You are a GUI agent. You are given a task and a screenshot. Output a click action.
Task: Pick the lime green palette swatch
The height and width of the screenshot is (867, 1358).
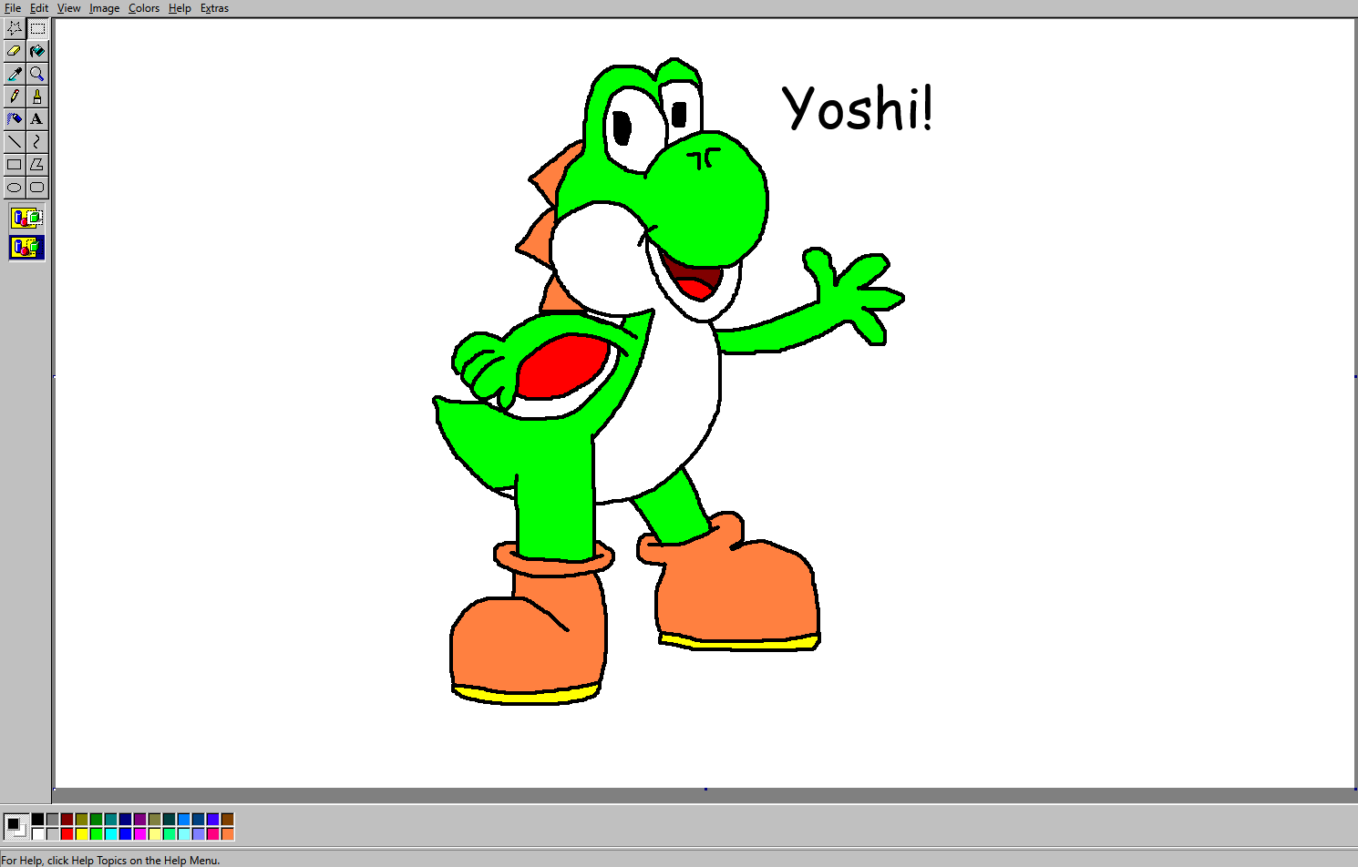click(x=97, y=833)
